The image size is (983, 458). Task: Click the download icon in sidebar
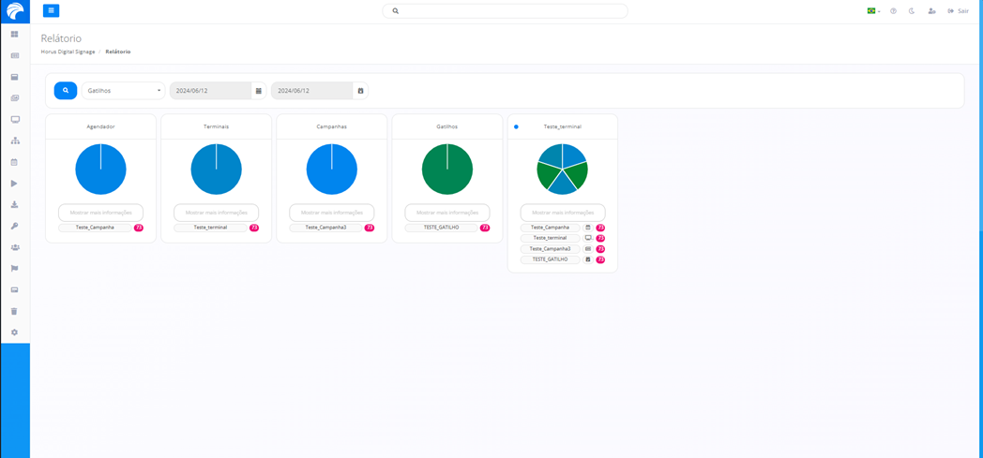[x=14, y=205]
